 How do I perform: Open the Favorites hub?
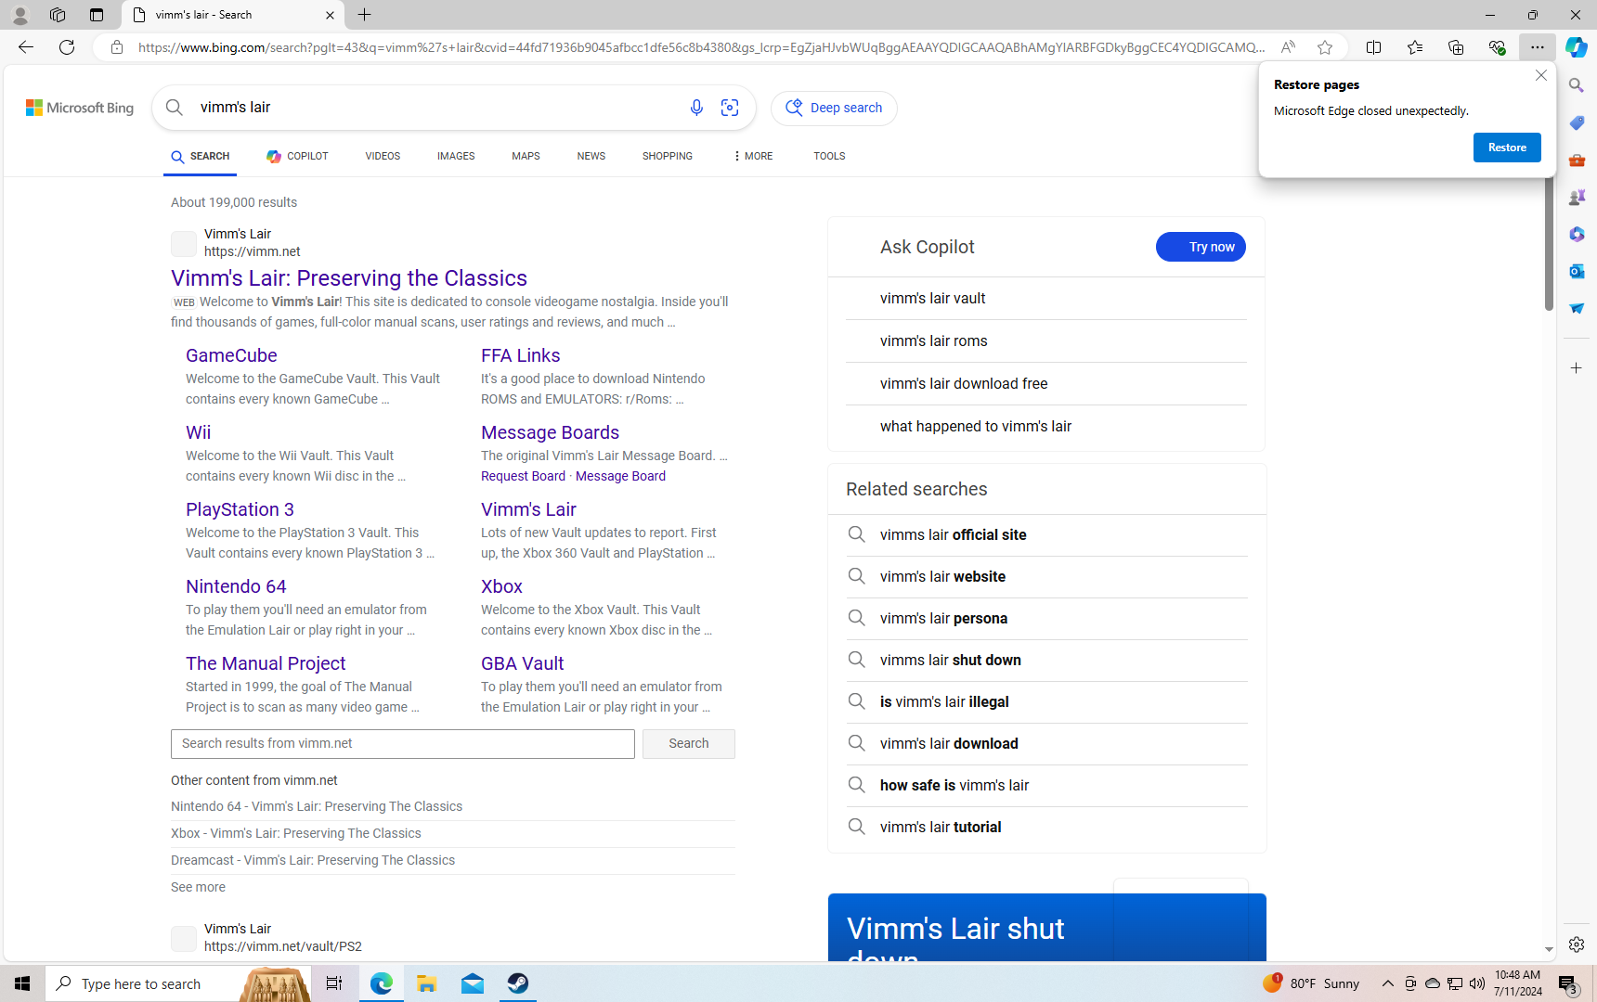(x=1414, y=47)
